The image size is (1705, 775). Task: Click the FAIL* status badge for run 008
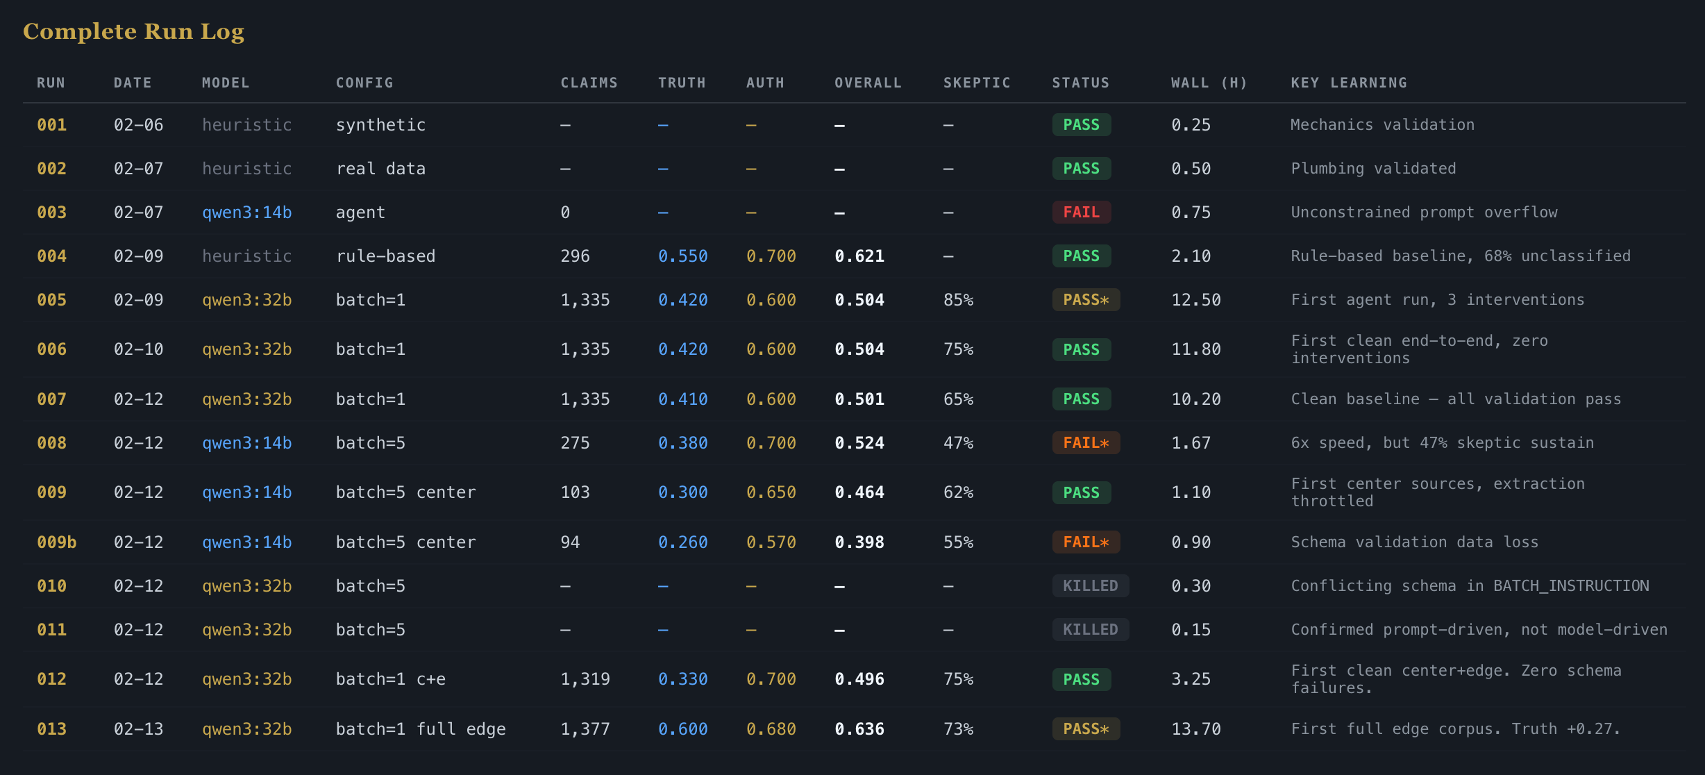pyautogui.click(x=1086, y=443)
